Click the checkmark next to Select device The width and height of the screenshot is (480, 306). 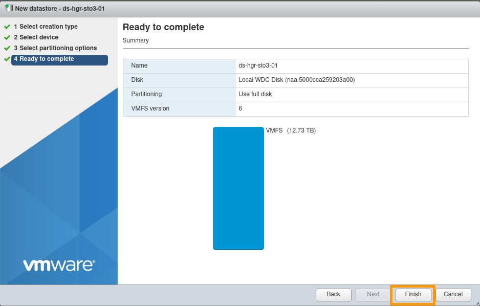[x=7, y=37]
